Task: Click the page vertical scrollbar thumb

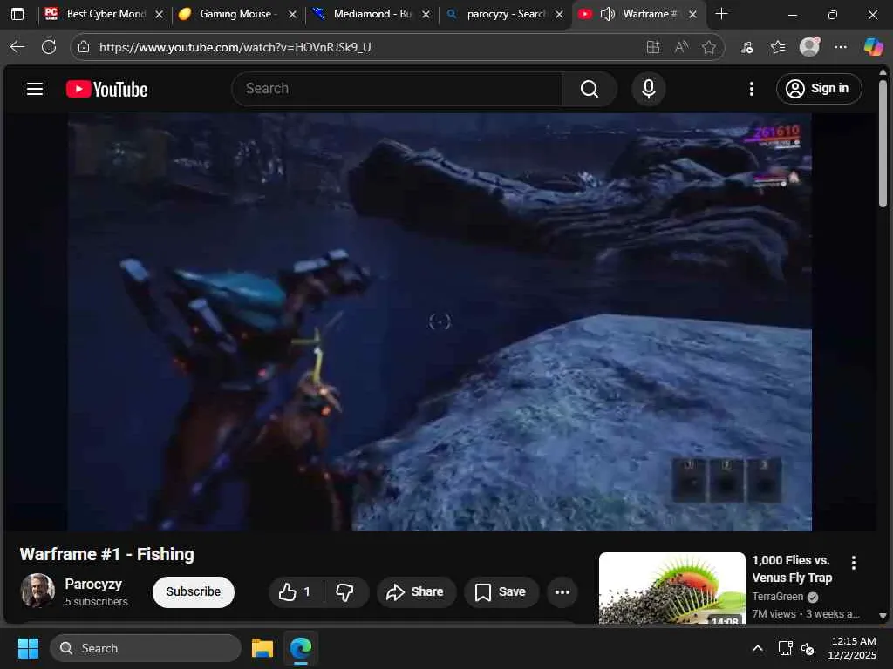Action: [883, 144]
